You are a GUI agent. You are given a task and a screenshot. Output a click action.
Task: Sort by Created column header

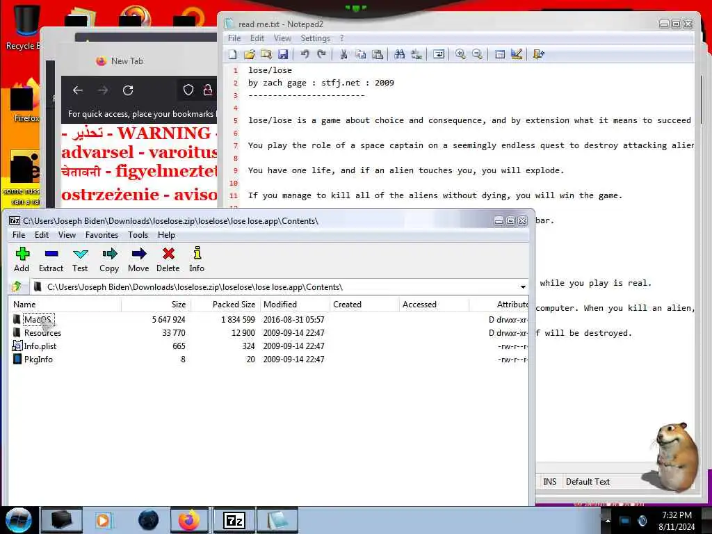click(364, 305)
